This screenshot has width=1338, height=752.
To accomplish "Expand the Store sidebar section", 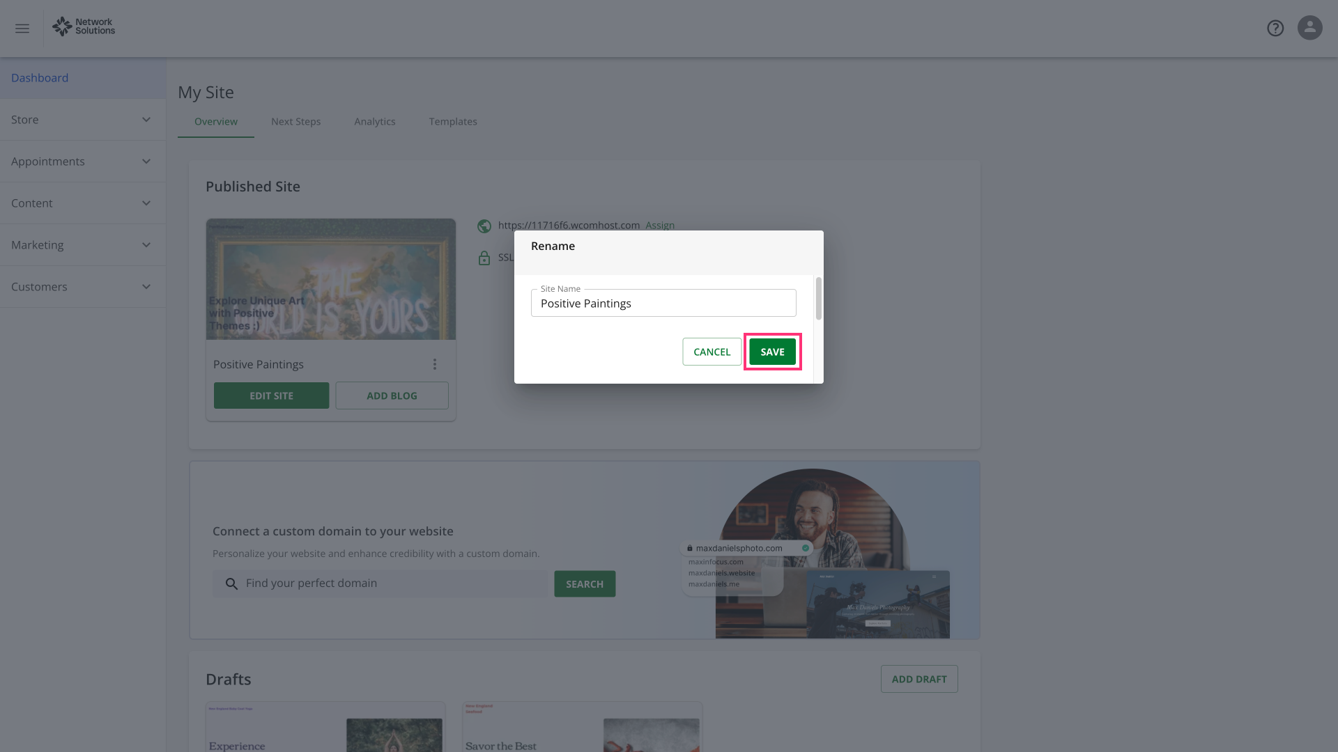I will point(82,120).
